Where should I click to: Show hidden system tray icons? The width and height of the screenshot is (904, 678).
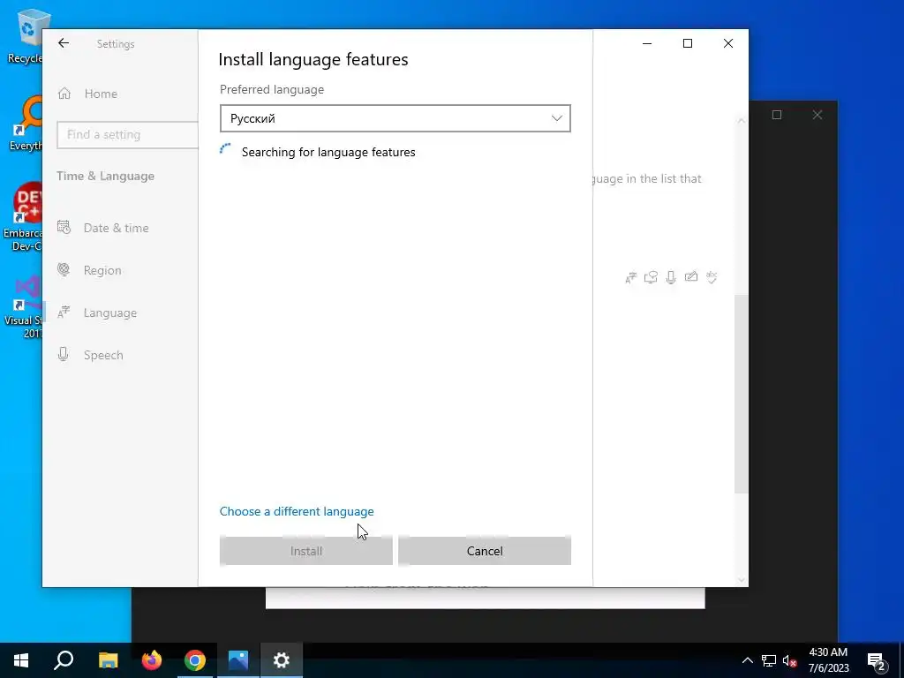tap(747, 660)
